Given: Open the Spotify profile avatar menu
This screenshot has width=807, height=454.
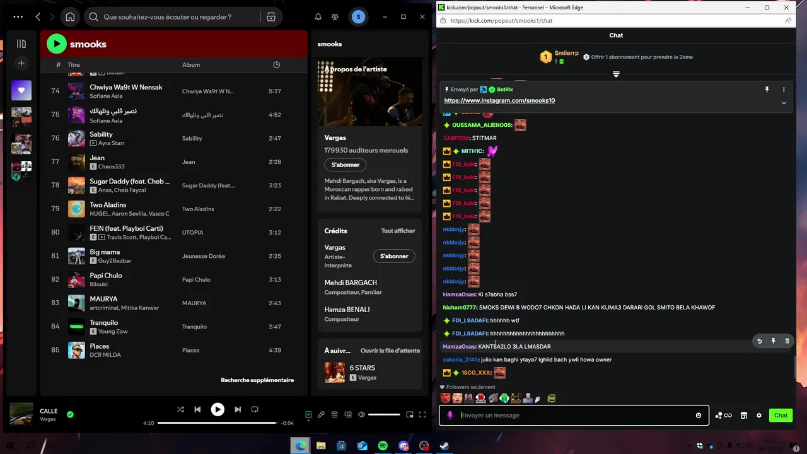Looking at the screenshot, I should click(358, 17).
